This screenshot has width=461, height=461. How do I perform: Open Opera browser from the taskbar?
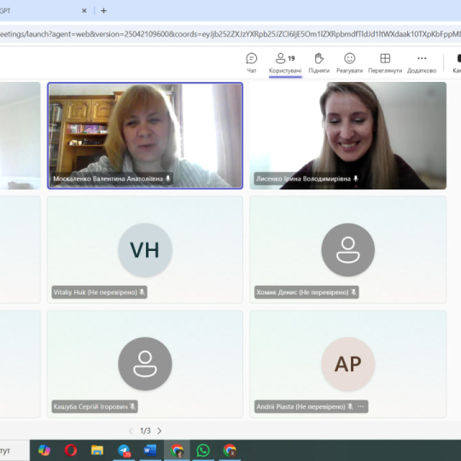coord(71,450)
